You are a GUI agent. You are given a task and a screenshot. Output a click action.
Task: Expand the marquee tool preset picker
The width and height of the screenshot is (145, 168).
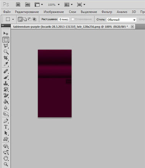(x=9, y=19)
